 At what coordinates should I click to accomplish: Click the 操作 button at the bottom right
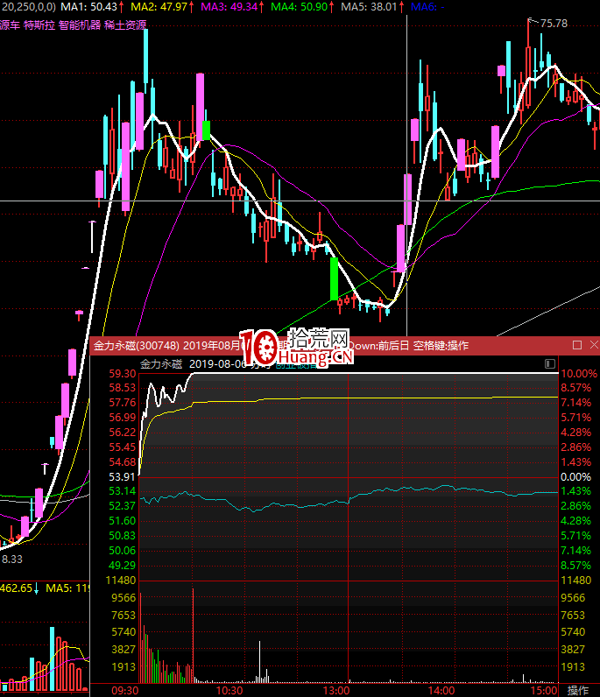(578, 690)
